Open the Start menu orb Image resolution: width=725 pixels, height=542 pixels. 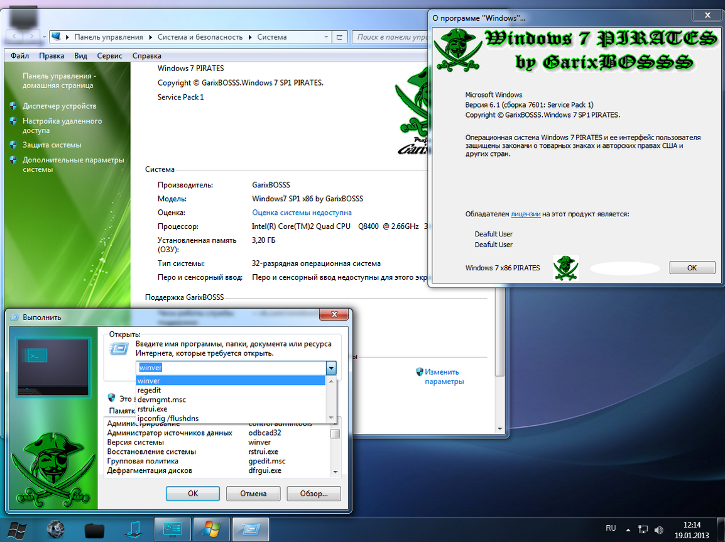pos(16,531)
